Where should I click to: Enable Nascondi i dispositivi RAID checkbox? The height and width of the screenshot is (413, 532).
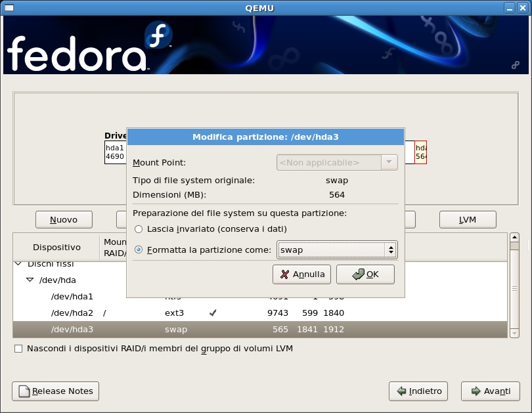click(x=18, y=349)
